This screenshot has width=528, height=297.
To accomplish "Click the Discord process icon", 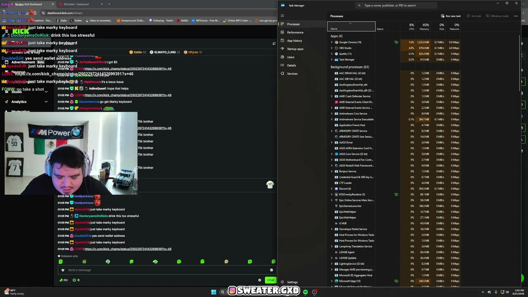I will coord(336,189).
